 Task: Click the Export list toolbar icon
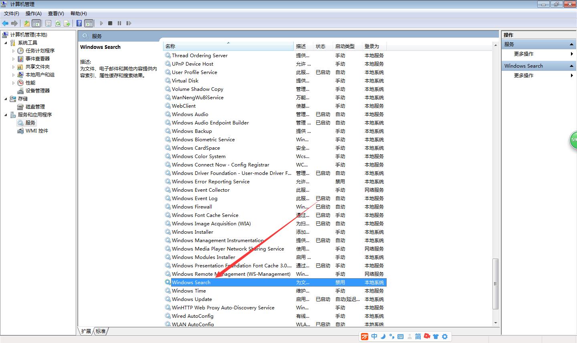(x=67, y=23)
